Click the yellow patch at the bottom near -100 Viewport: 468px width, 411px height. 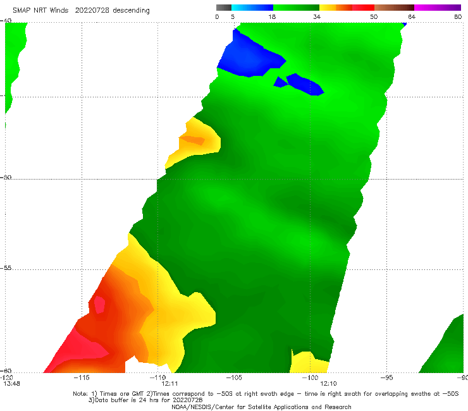pyautogui.click(x=309, y=363)
